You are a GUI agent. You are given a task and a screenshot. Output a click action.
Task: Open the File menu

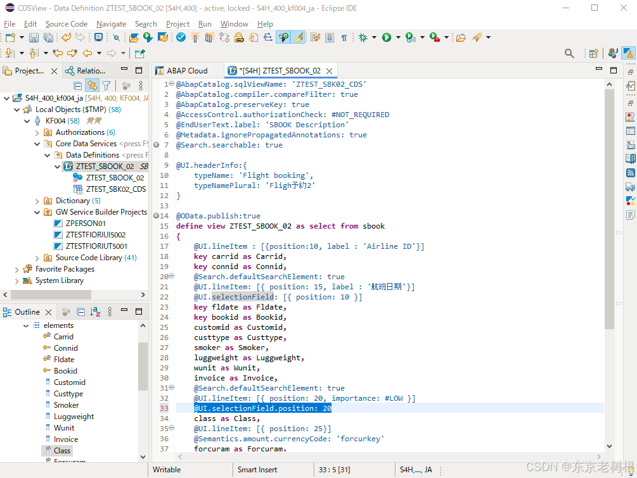point(10,24)
